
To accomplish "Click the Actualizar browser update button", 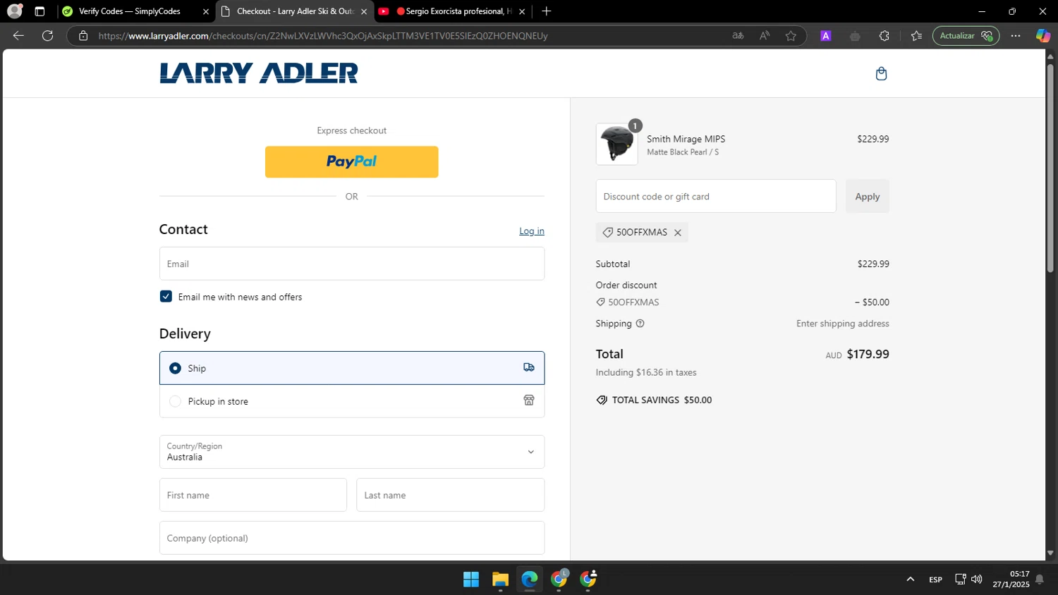I will coord(966,36).
